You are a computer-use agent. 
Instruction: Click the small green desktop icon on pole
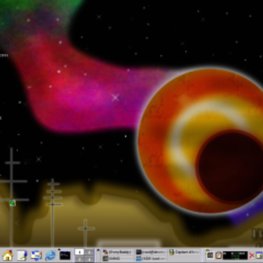pyautogui.click(x=12, y=203)
